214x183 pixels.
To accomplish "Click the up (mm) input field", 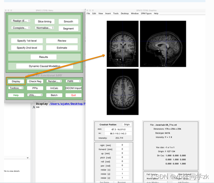I will click(x=122, y=153).
